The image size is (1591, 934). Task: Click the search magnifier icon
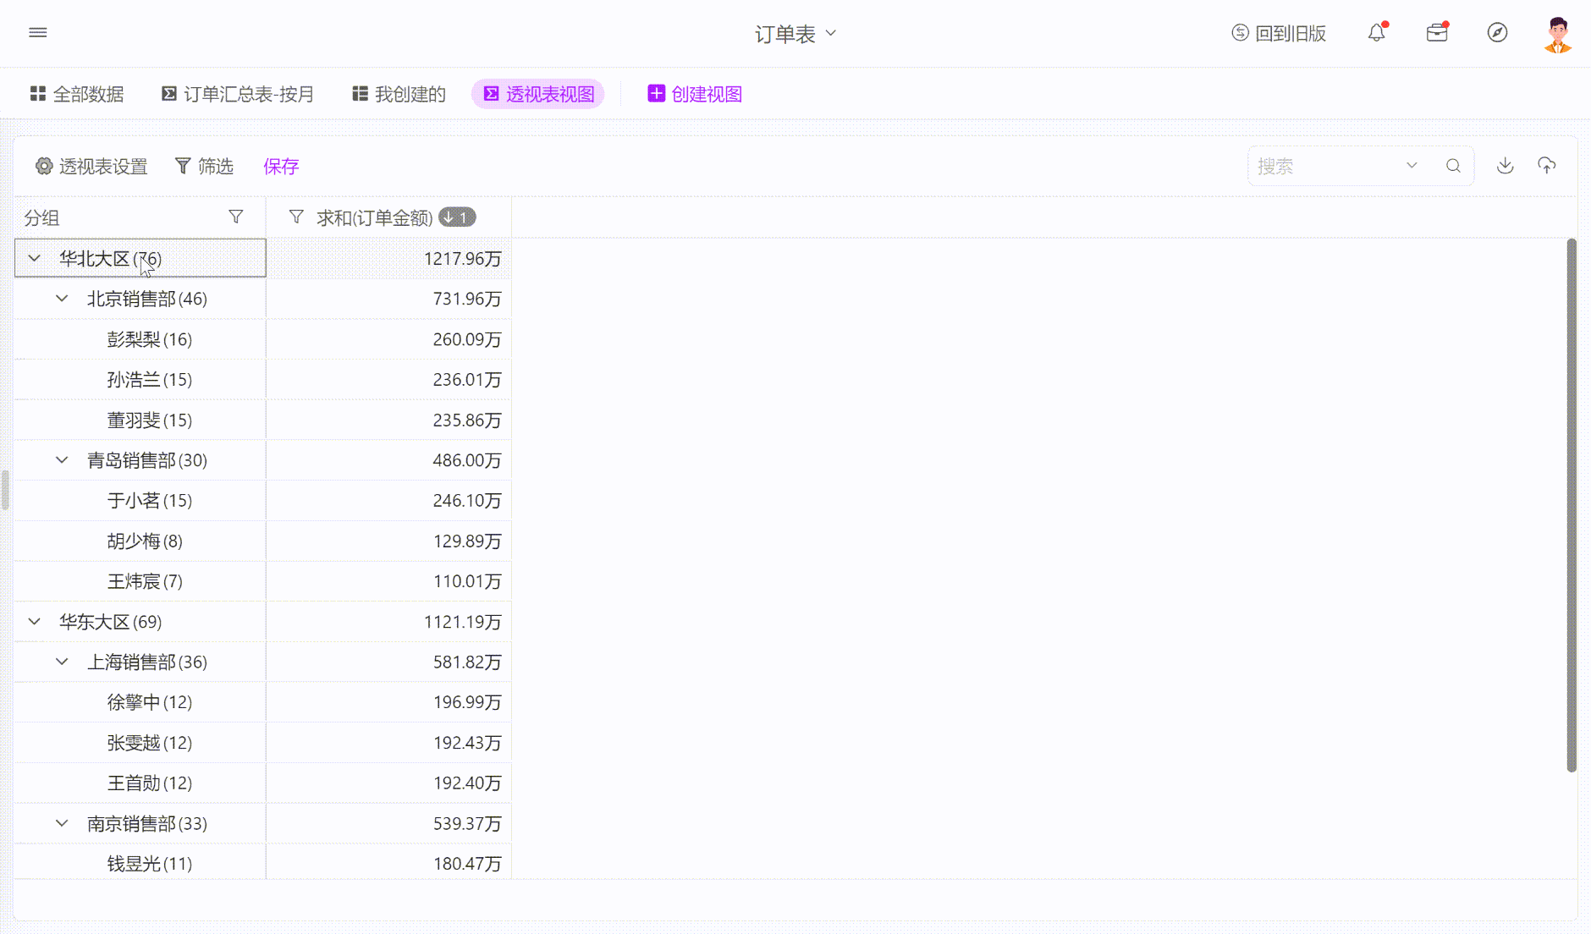point(1453,166)
